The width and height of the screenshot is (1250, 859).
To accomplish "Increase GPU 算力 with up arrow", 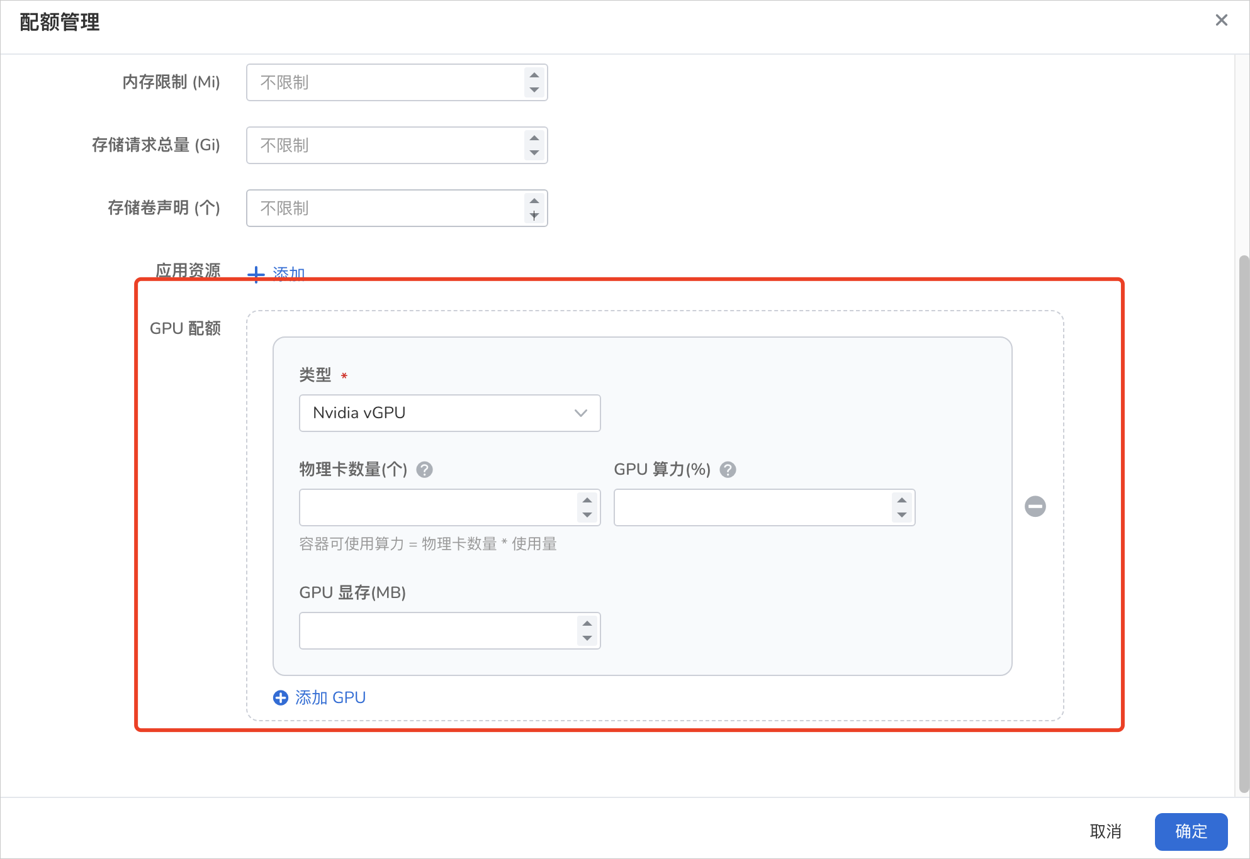I will (902, 500).
